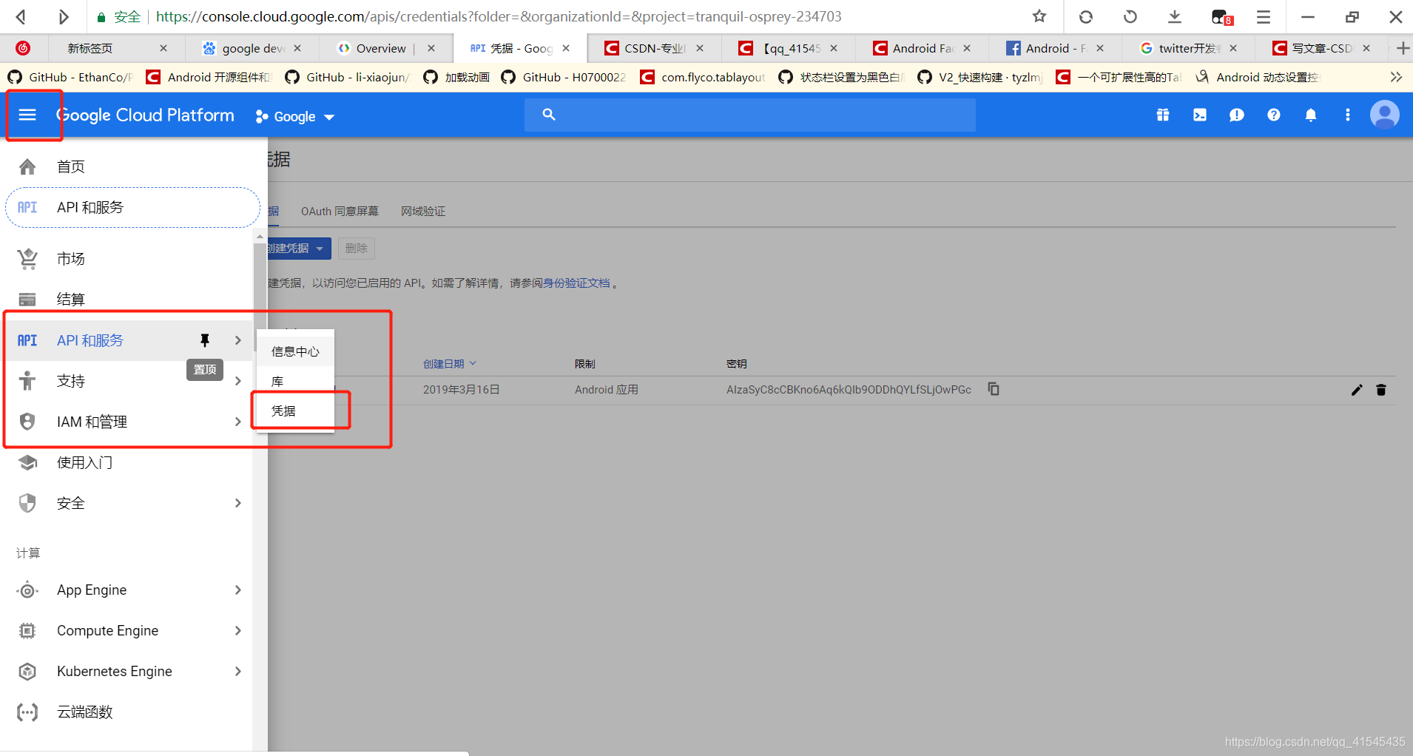Open the browser main menu icon
Viewport: 1413px width, 756px height.
pyautogui.click(x=1264, y=16)
